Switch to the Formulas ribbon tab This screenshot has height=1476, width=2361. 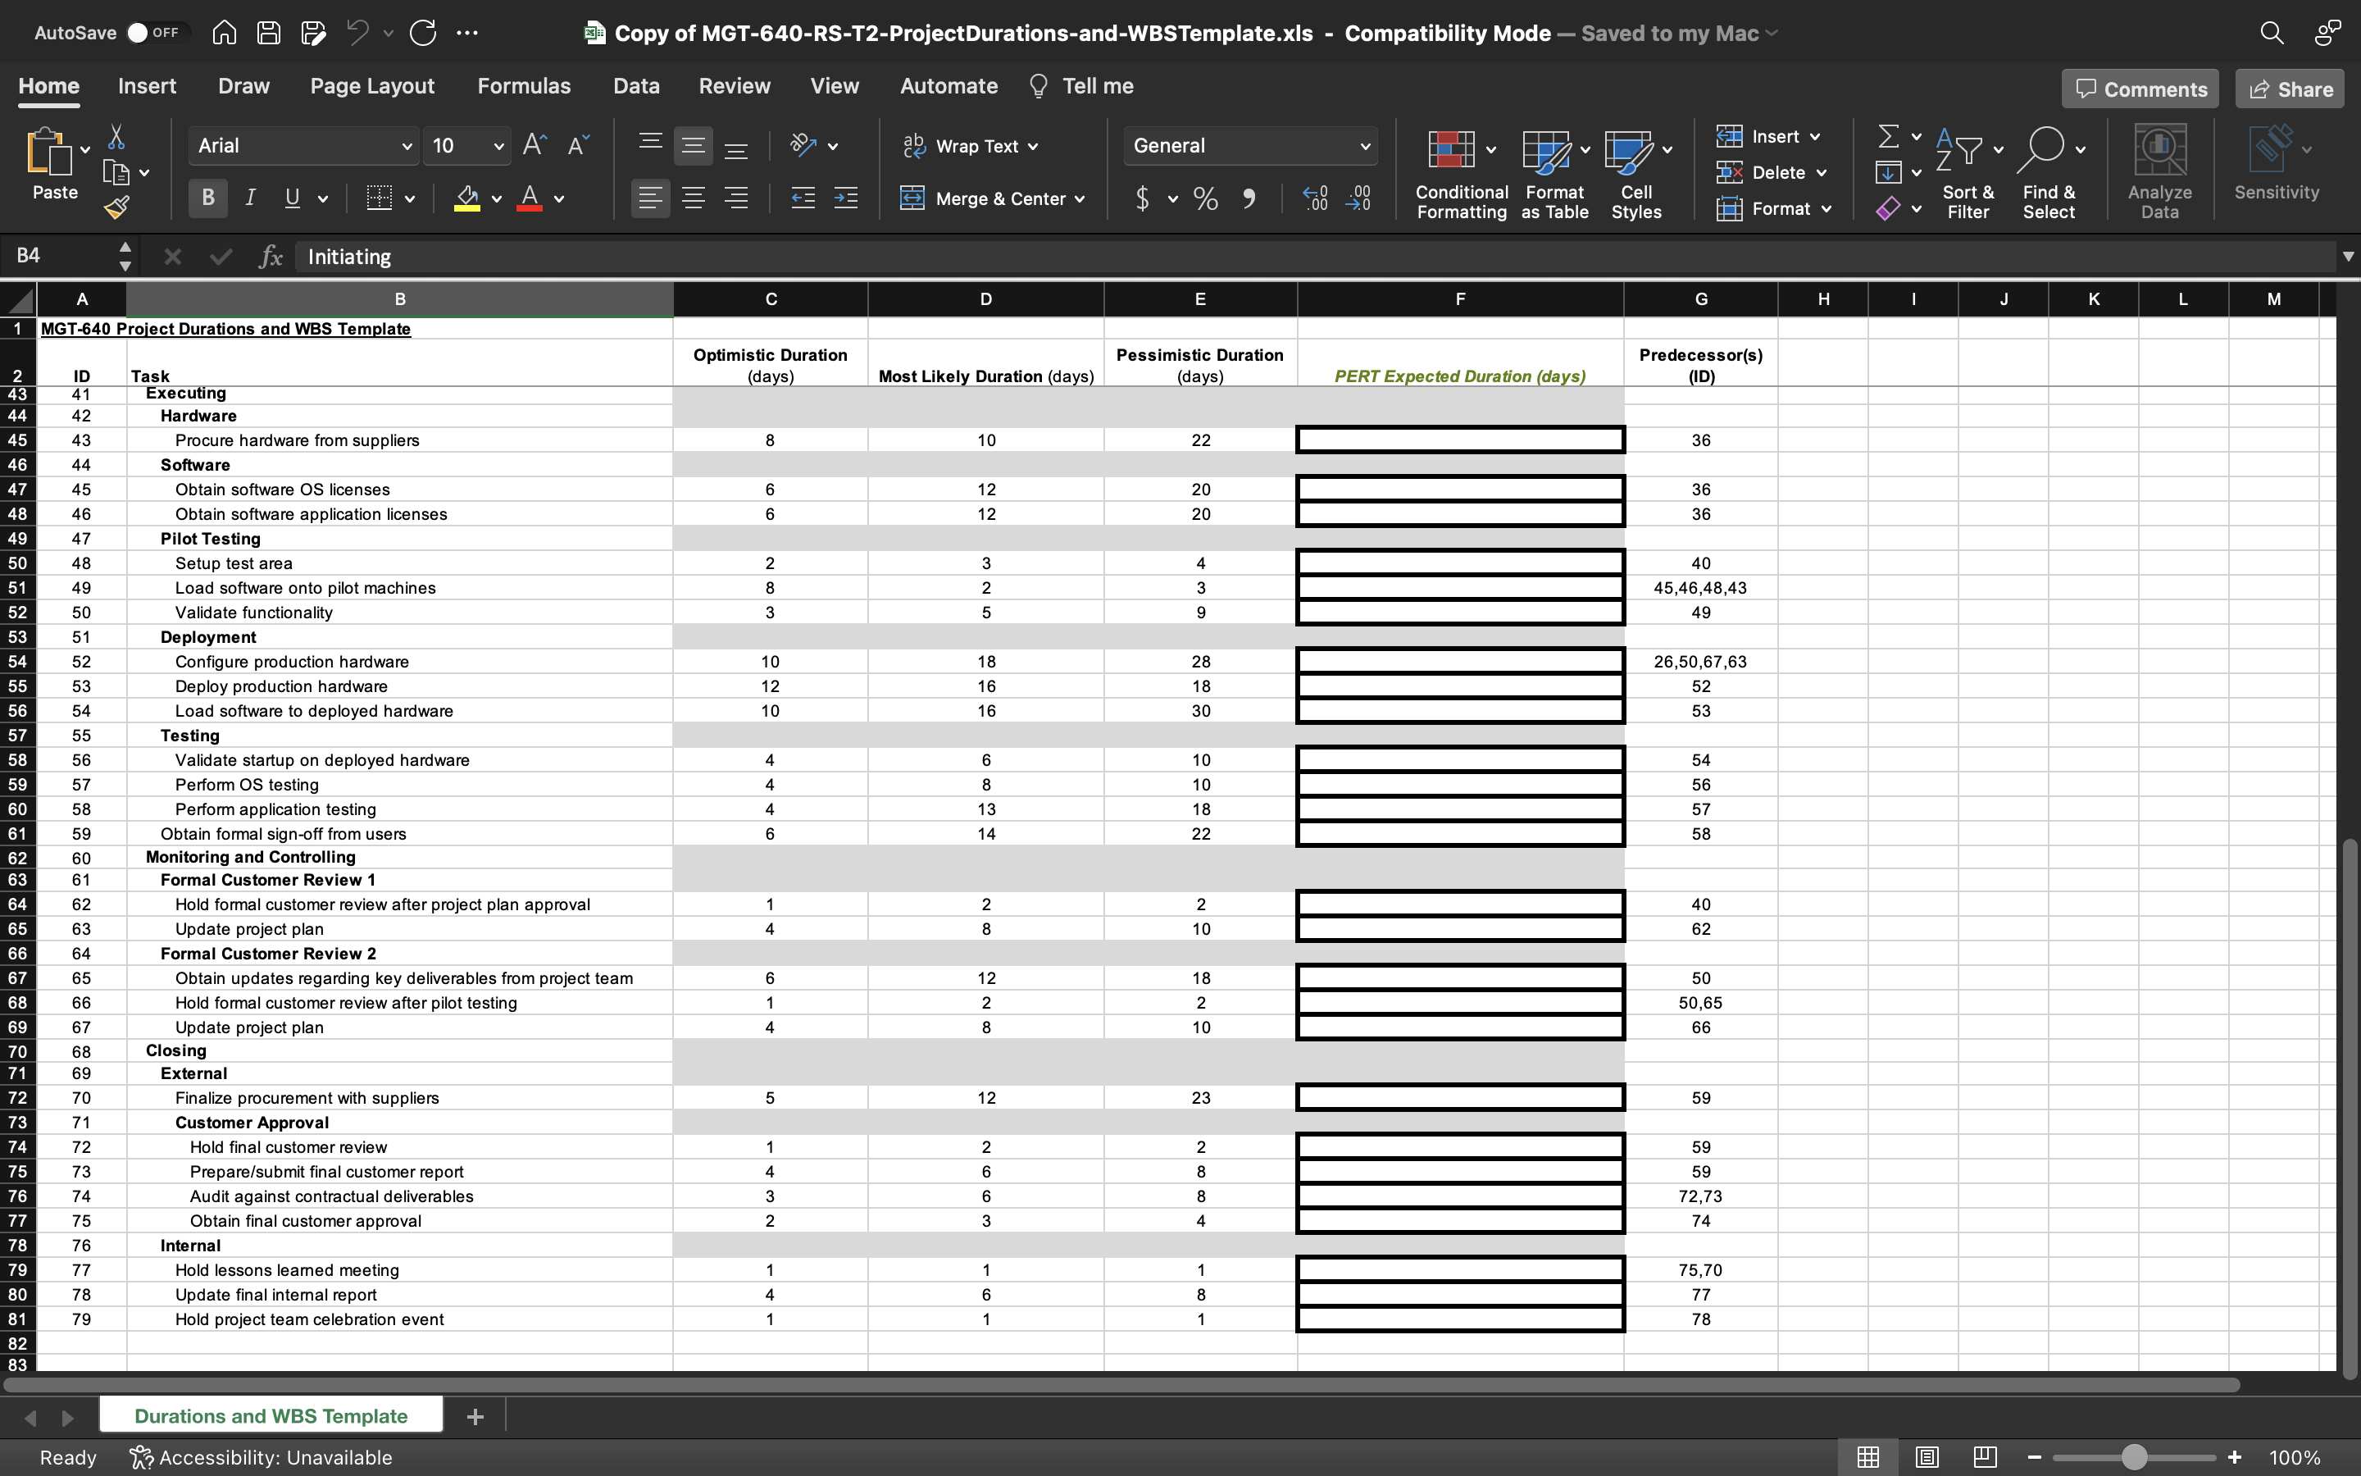pos(524,86)
